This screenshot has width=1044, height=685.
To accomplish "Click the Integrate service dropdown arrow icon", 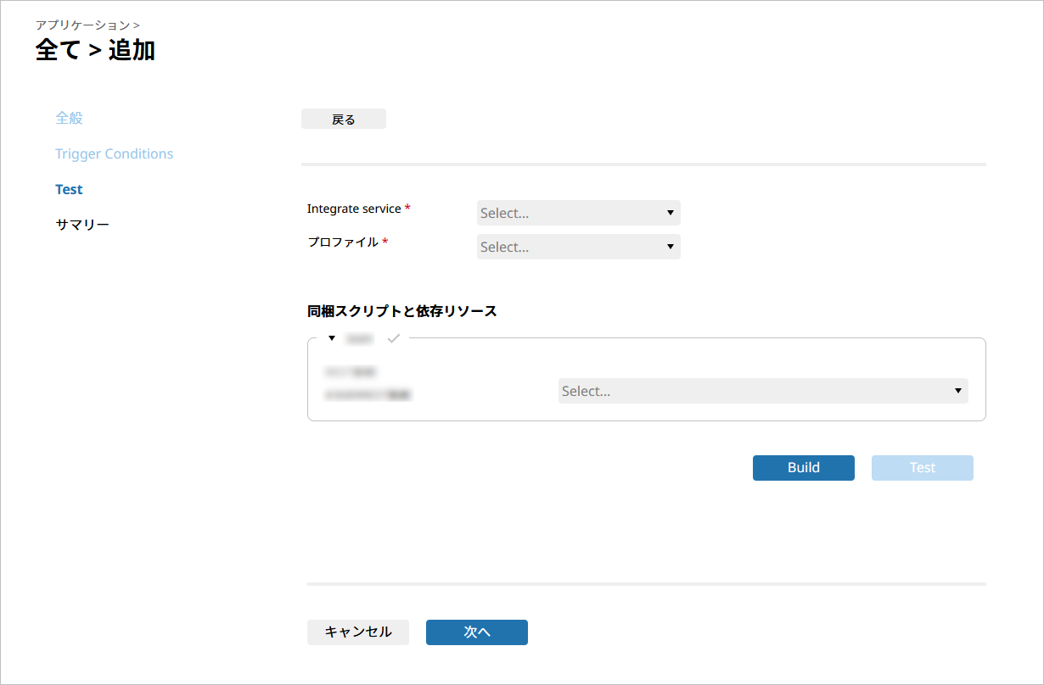I will pos(670,213).
